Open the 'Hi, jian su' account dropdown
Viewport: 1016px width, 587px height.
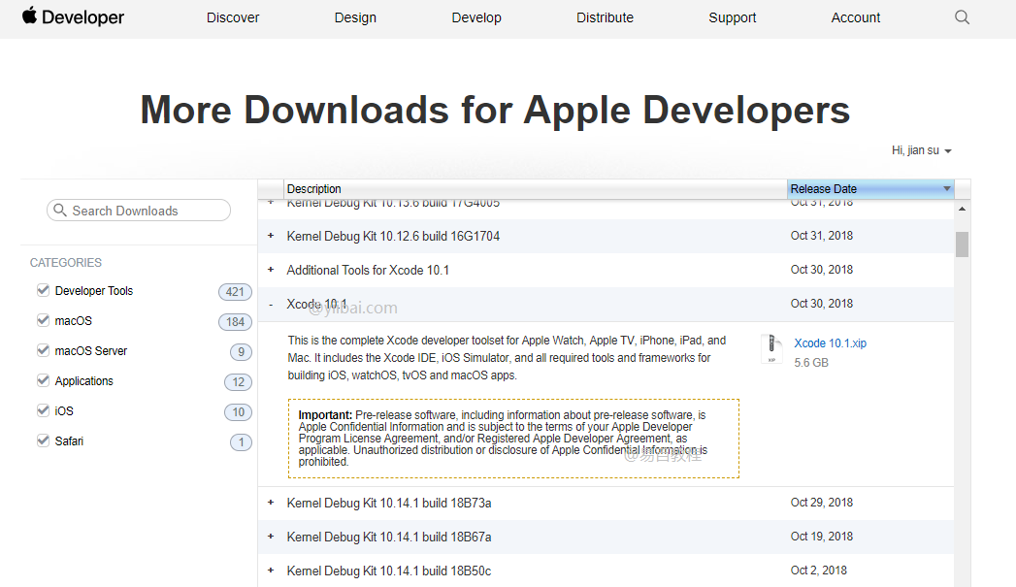coord(922,150)
